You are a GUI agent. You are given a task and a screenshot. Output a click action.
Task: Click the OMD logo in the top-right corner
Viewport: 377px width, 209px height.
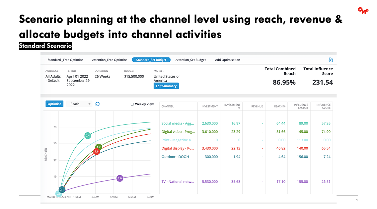point(363,11)
